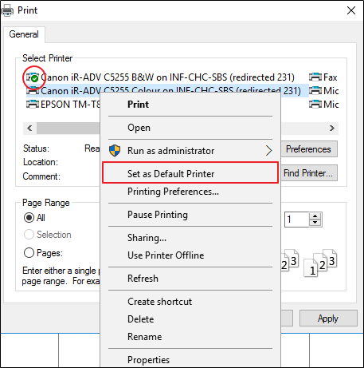Screen dimensions: 364x368
Task: Select the default Canon B&W printer icon
Action: pos(33,77)
